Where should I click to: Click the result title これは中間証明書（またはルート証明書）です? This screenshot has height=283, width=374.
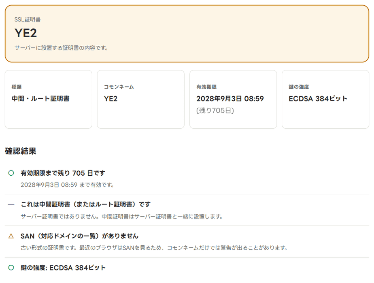click(x=86, y=204)
